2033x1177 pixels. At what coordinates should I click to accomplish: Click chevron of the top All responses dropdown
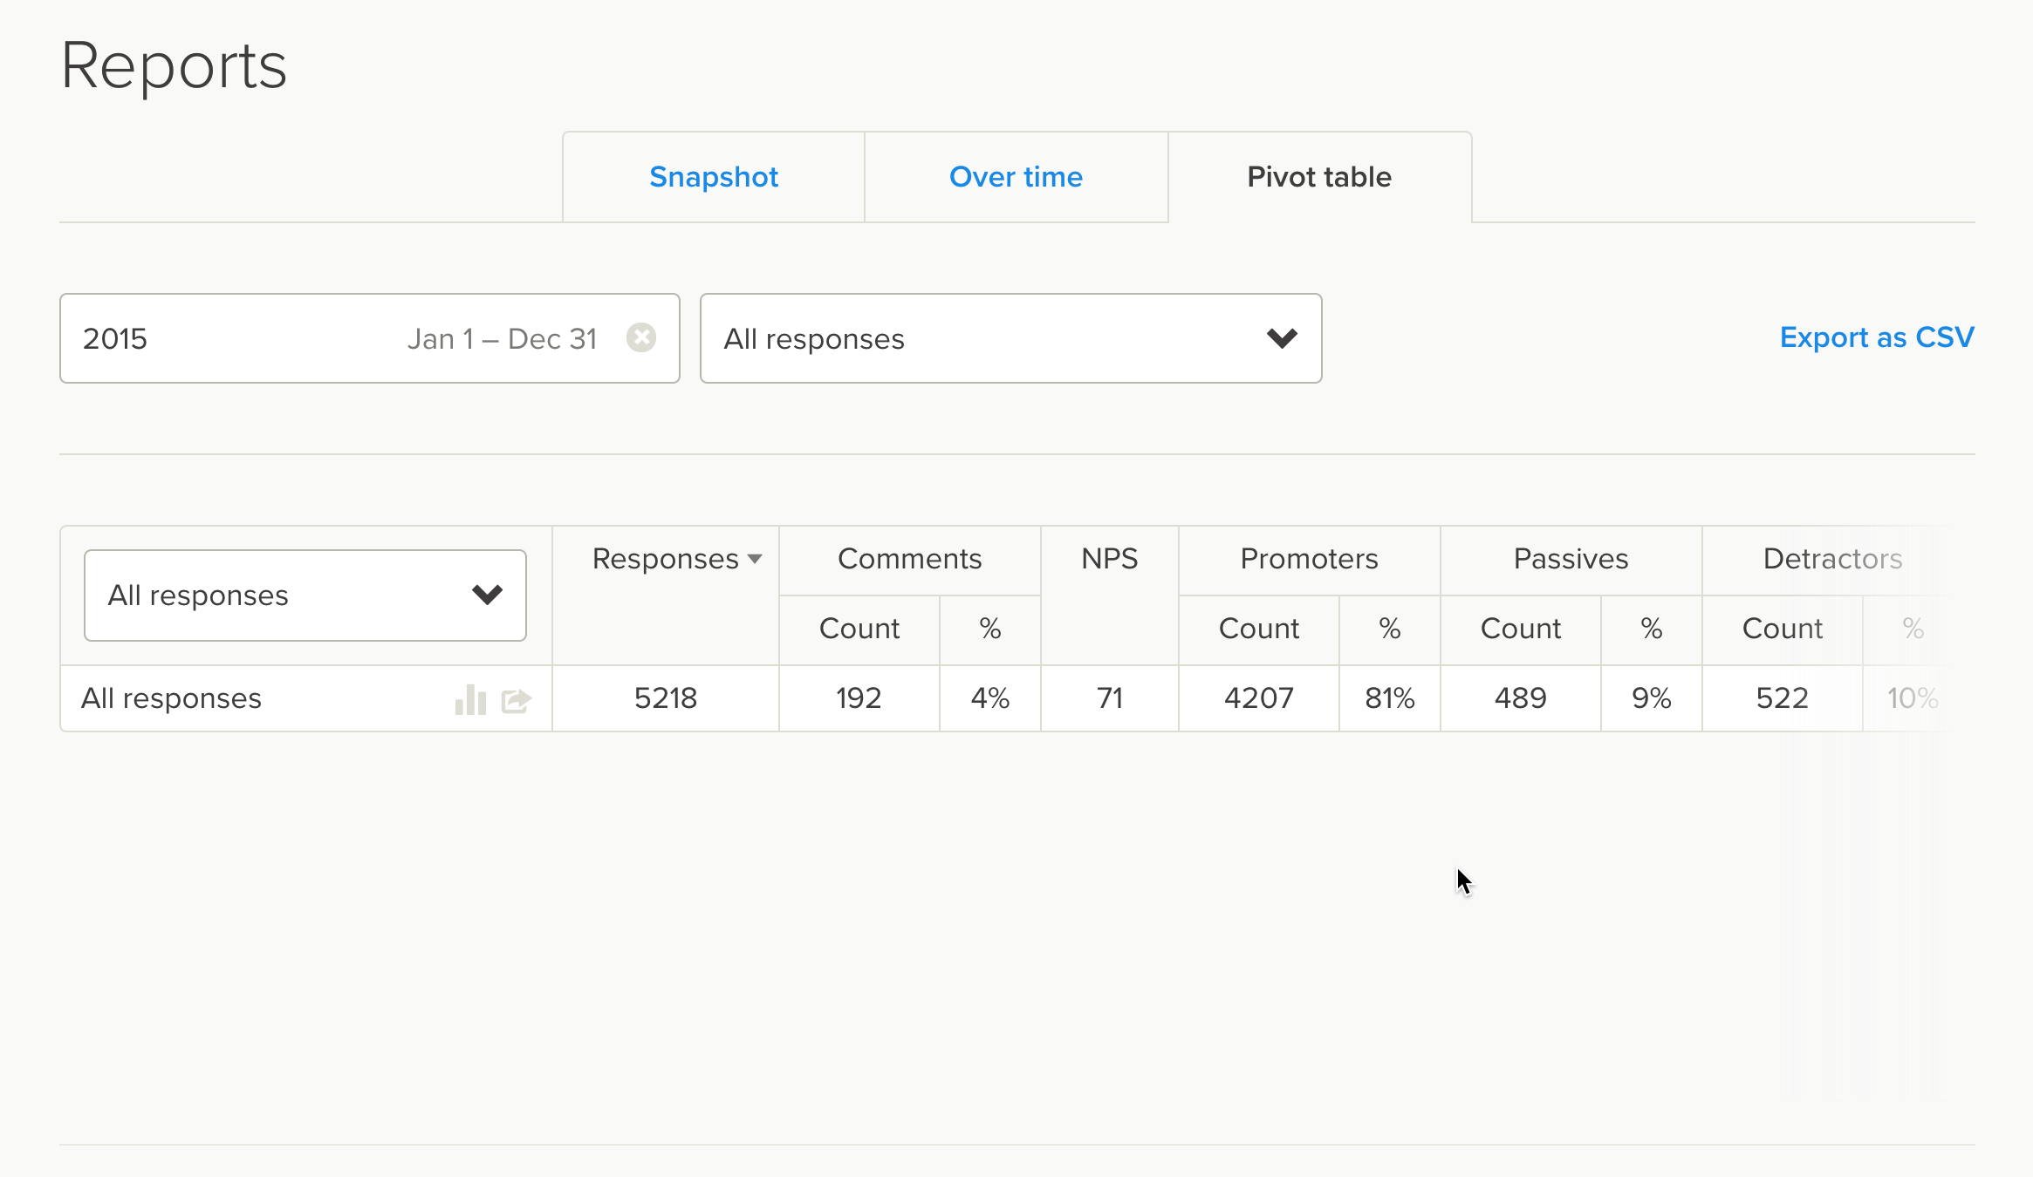click(1282, 338)
